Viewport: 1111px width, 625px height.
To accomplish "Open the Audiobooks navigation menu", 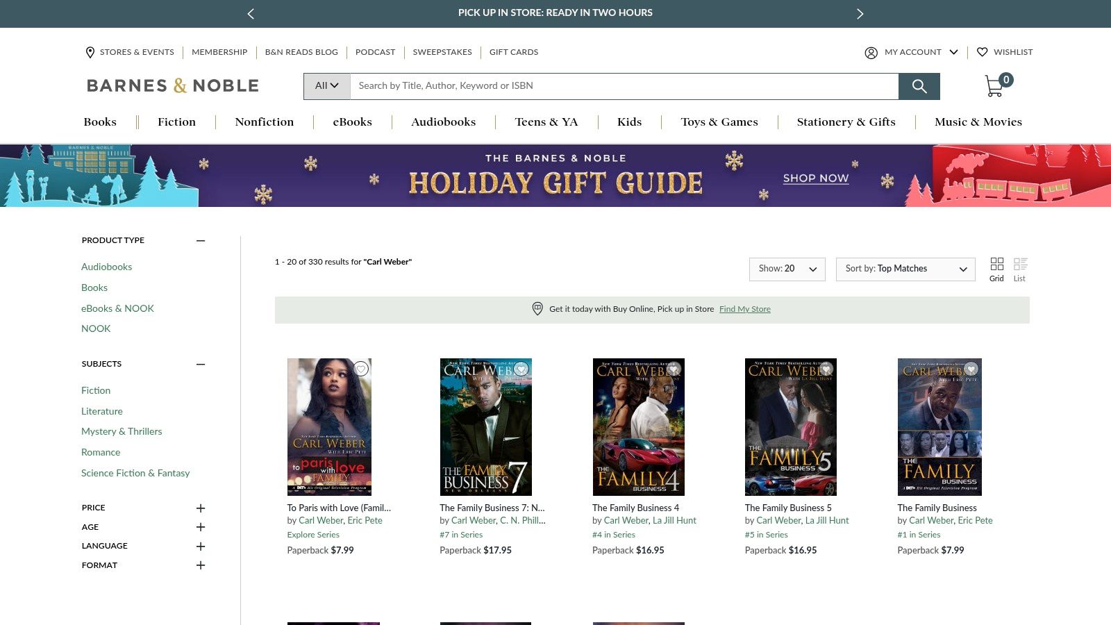I will [x=443, y=122].
